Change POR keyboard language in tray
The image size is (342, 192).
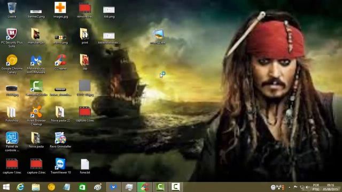[316, 187]
